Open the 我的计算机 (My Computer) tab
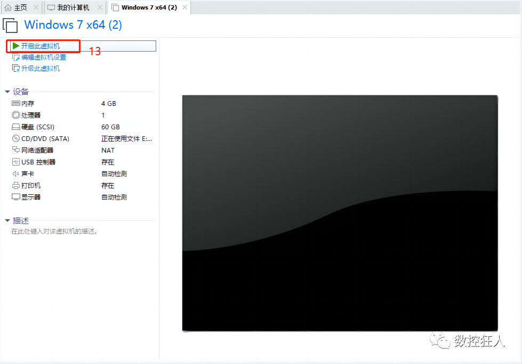Image resolution: width=522 pixels, height=364 pixels. [x=72, y=7]
